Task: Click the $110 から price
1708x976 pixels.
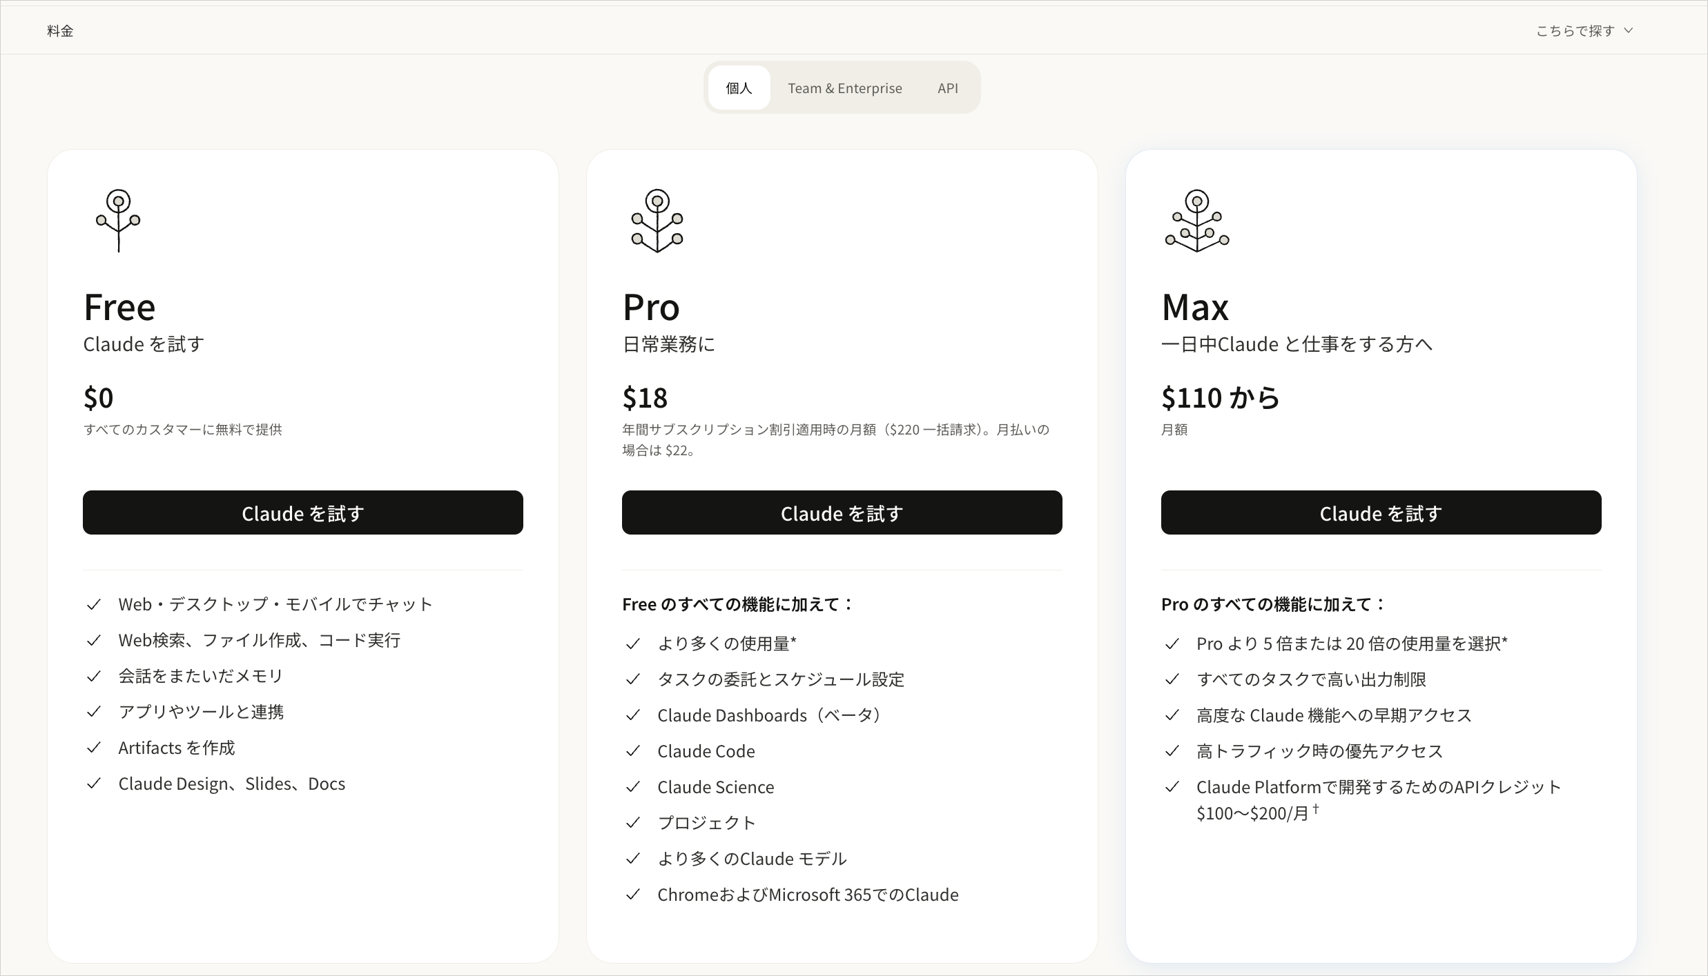Action: pyautogui.click(x=1221, y=398)
